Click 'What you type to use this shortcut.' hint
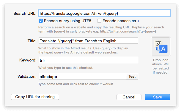181x112 pixels. (x=66, y=68)
